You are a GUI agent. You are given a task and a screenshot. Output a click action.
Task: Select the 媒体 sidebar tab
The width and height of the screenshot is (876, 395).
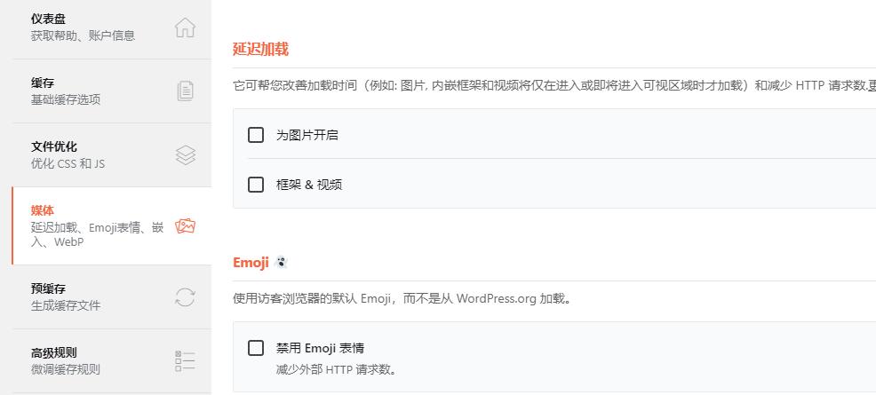(112, 226)
